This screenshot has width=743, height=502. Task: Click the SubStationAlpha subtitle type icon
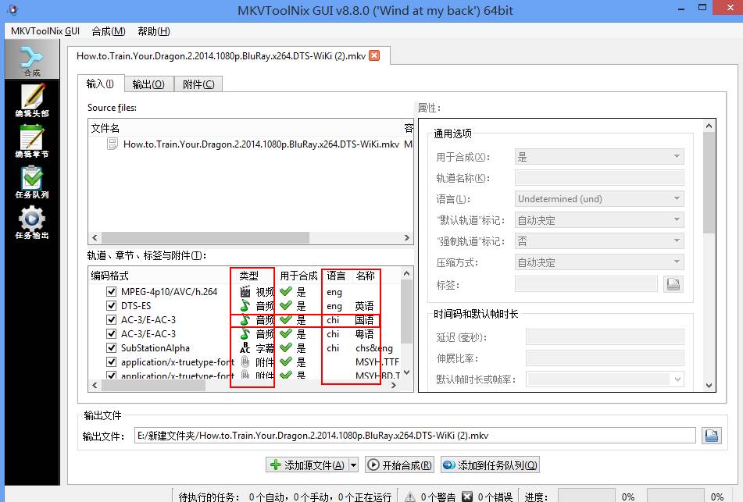(x=245, y=348)
